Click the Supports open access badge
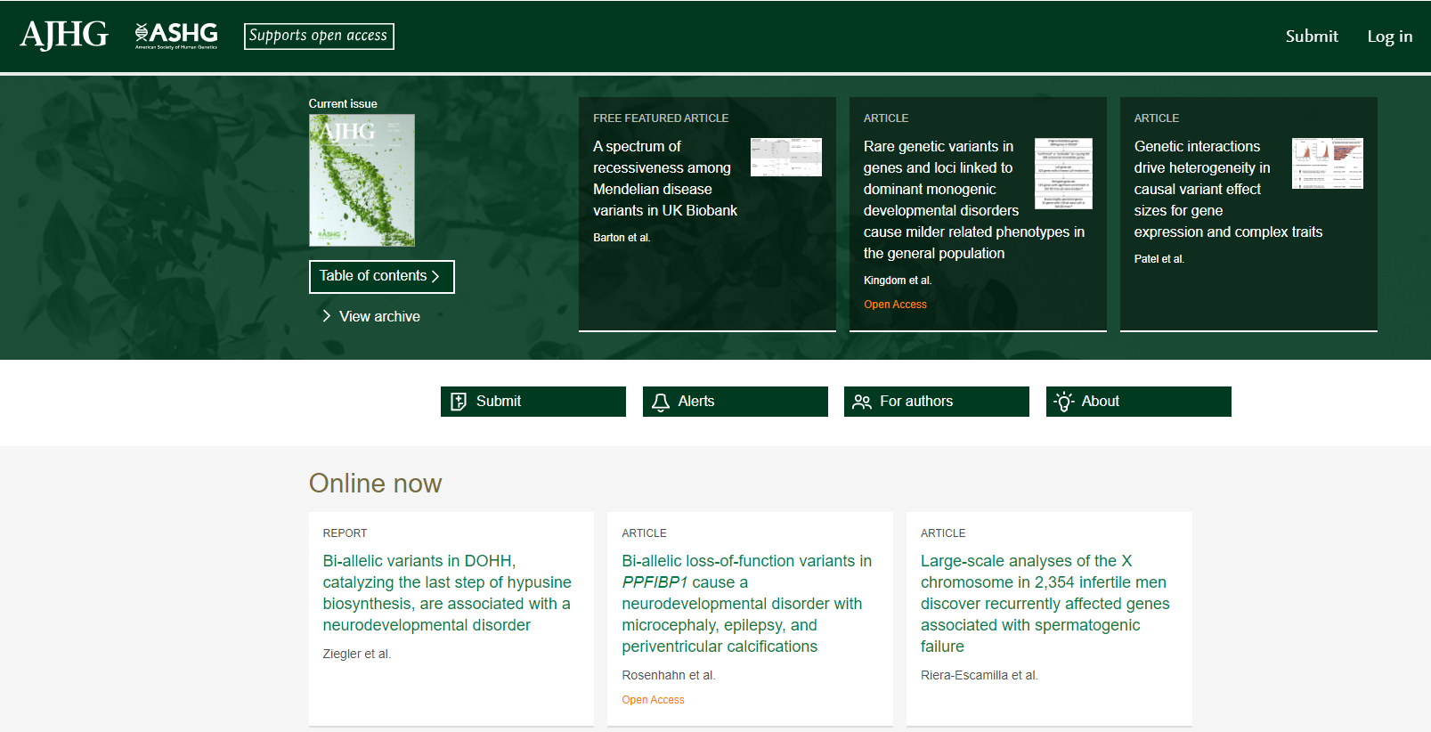This screenshot has height=732, width=1431. (x=319, y=36)
